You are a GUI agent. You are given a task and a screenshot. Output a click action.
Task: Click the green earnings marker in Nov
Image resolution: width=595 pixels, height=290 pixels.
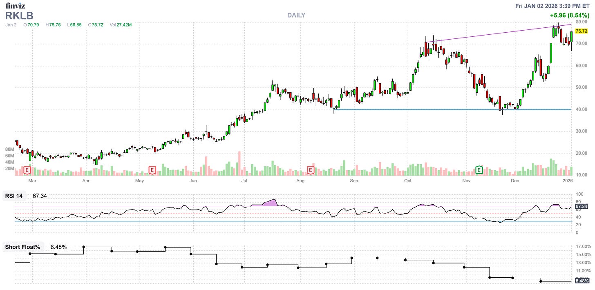[x=479, y=169]
